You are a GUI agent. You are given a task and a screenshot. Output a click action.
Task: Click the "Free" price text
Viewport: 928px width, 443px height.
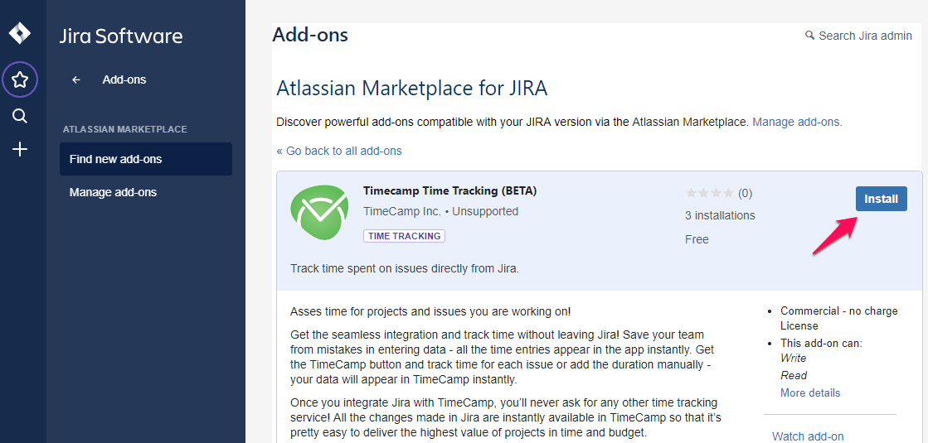[697, 239]
